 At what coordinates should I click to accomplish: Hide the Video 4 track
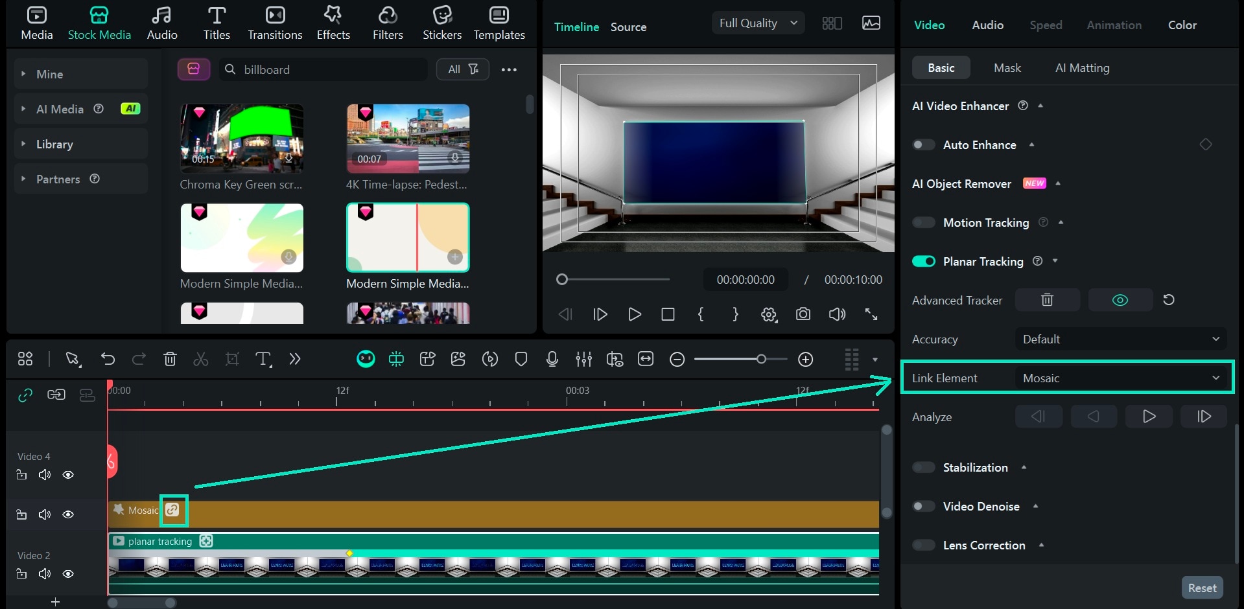[68, 475]
